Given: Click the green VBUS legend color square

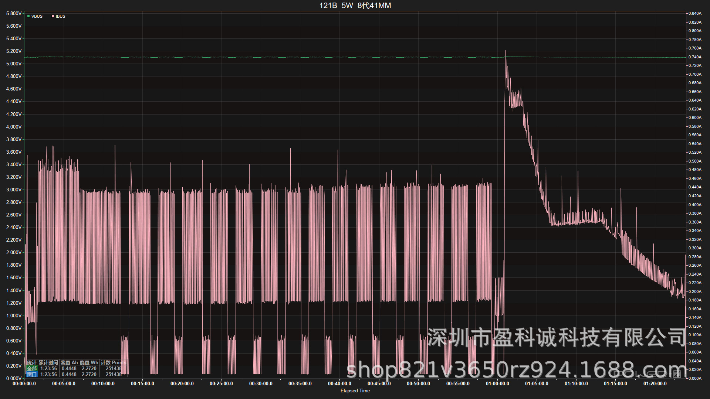Looking at the screenshot, I should [x=28, y=16].
